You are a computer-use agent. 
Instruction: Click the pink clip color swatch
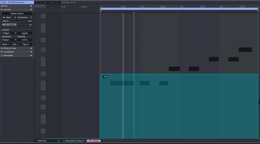[2, 2]
